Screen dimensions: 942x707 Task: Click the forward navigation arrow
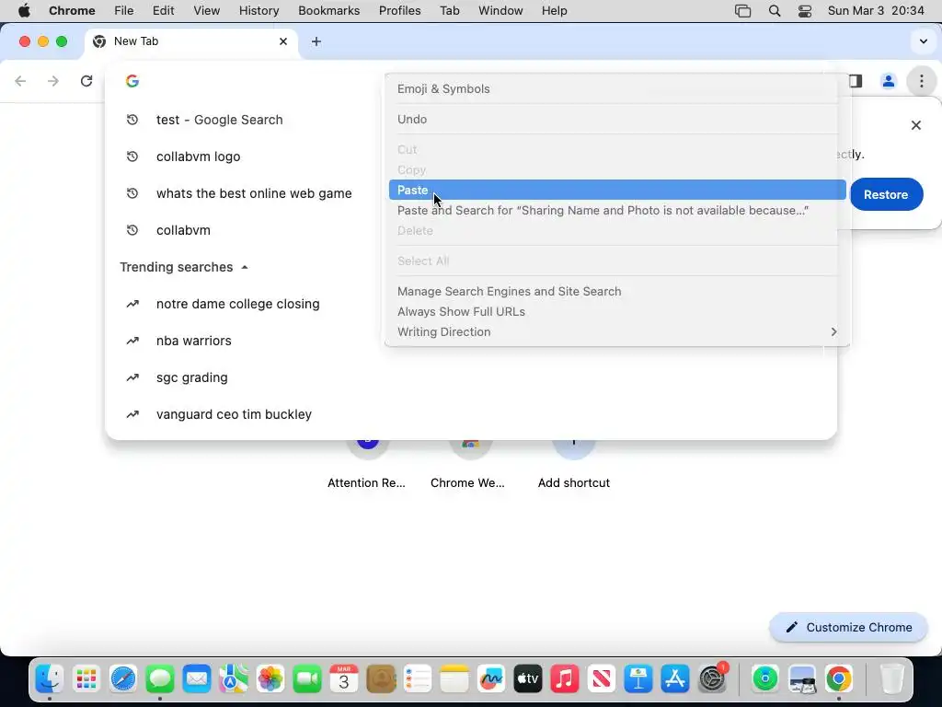pyautogui.click(x=53, y=81)
